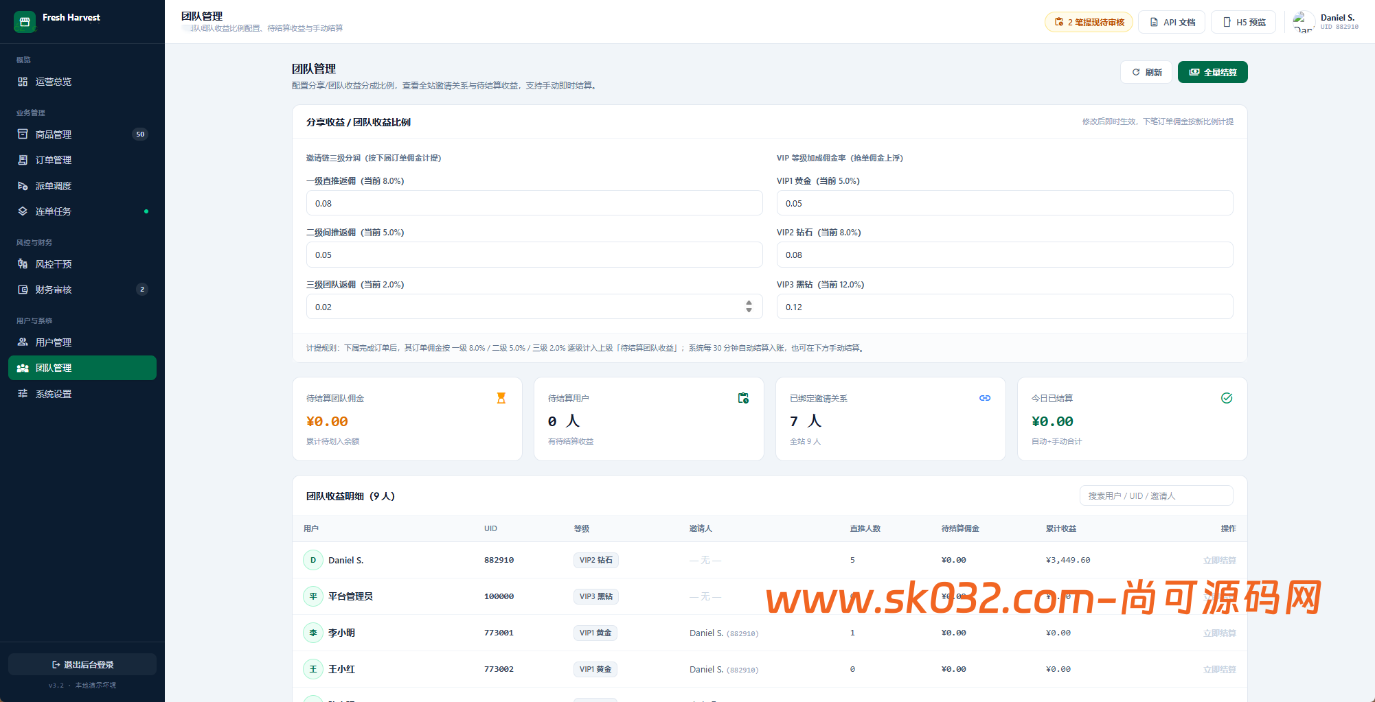Screen dimensions: 1375x702
Task: Click UID 773001 cell
Action: [x=499, y=633]
